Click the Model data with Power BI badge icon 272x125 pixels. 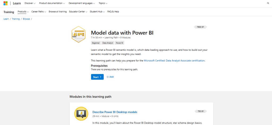pyautogui.click(x=79, y=34)
